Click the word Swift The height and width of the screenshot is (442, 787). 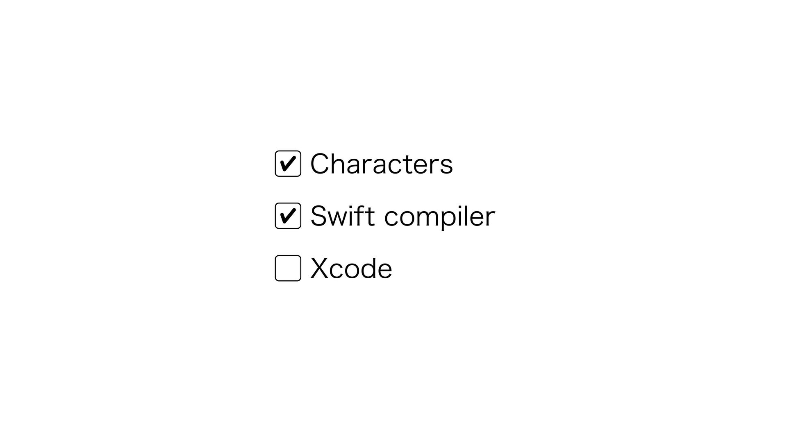pyautogui.click(x=343, y=216)
